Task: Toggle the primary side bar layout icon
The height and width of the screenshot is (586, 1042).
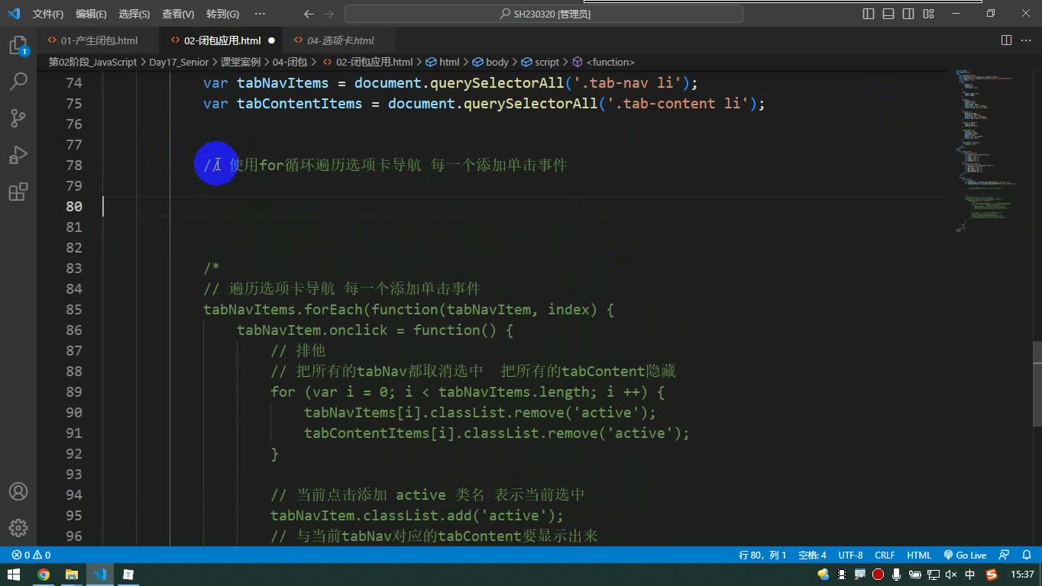Action: point(869,14)
